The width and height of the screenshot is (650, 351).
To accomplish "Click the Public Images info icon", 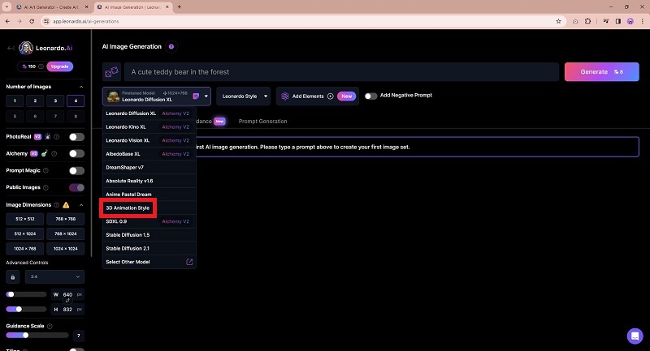I will (x=45, y=187).
